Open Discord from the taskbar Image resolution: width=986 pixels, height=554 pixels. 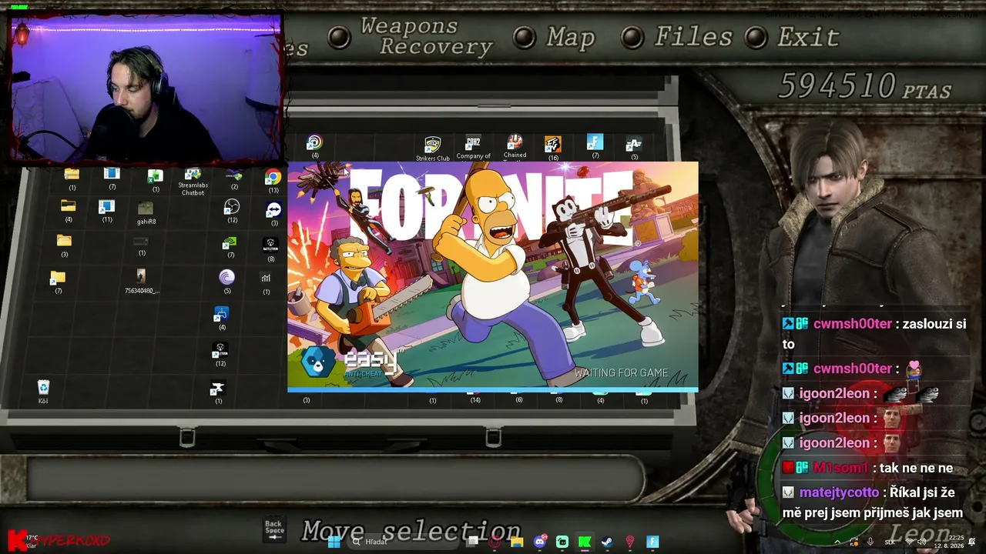[x=540, y=542]
